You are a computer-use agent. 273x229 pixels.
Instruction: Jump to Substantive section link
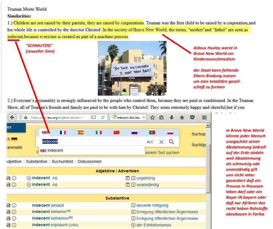pos(36,161)
